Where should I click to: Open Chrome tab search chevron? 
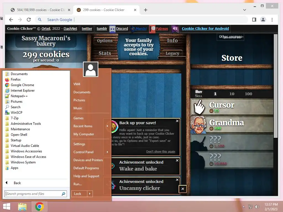coord(245,10)
